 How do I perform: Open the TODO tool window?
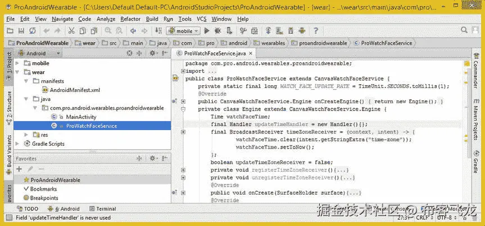point(28,209)
